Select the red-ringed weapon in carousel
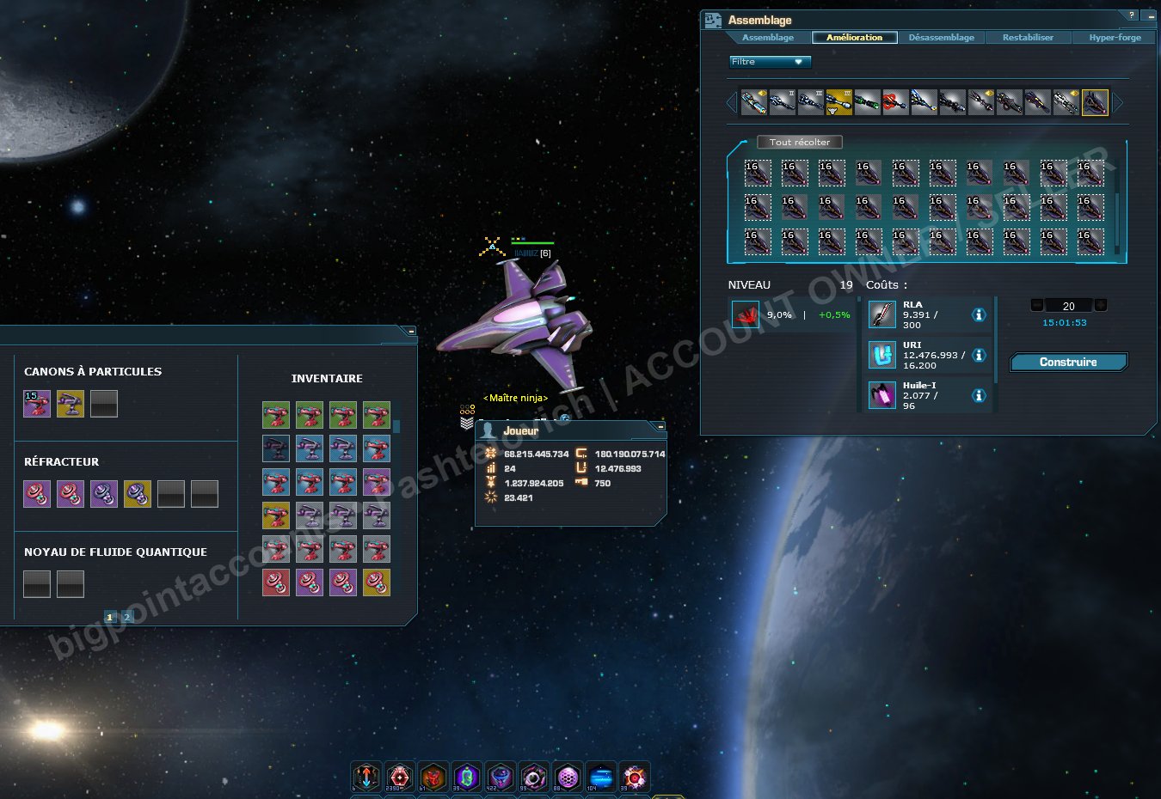Viewport: 1161px width, 799px height. (x=895, y=102)
